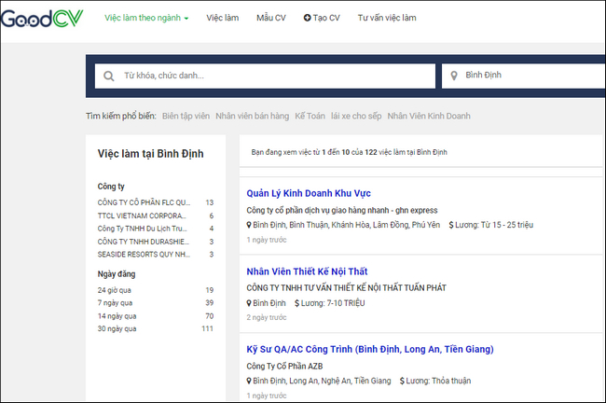The height and width of the screenshot is (403, 606).
Task: Click the Công ty filter heading
Action: coord(111,187)
